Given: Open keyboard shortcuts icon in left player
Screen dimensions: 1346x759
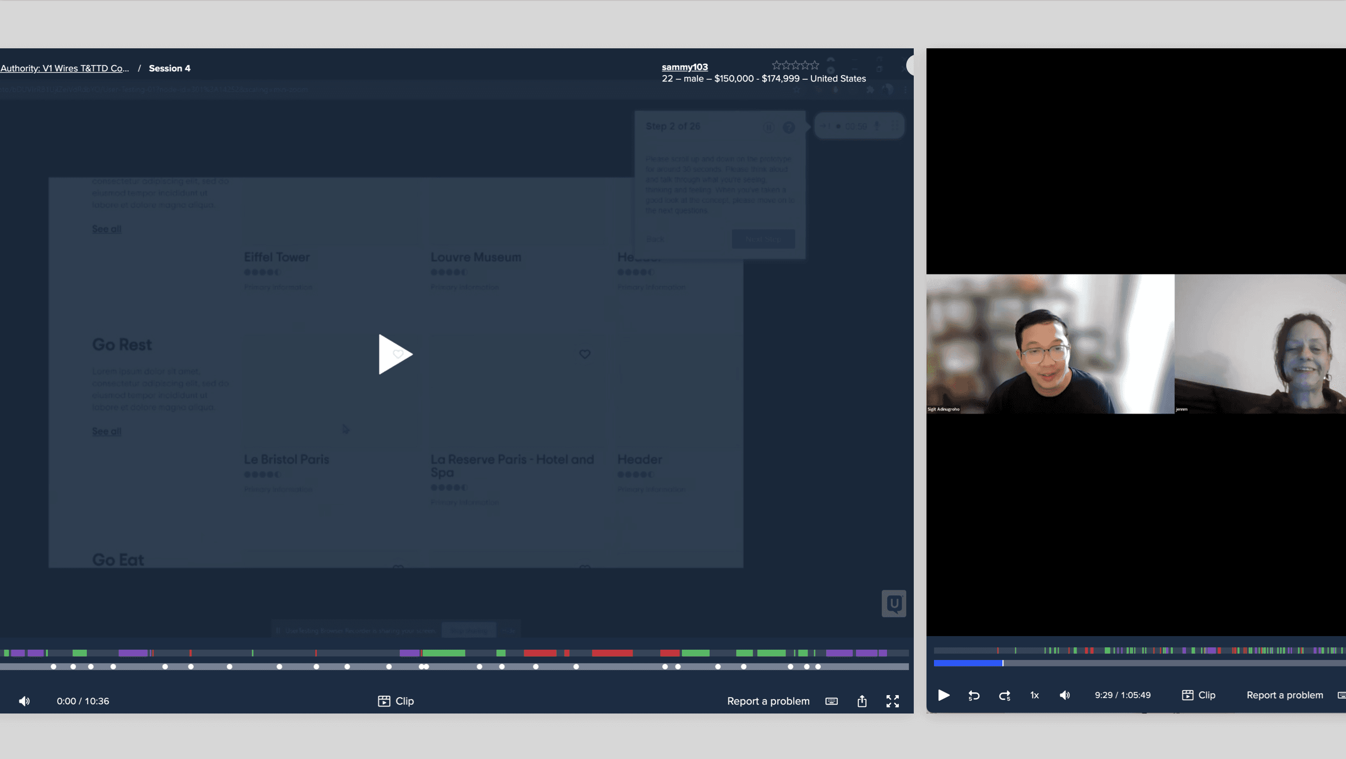Looking at the screenshot, I should [831, 701].
